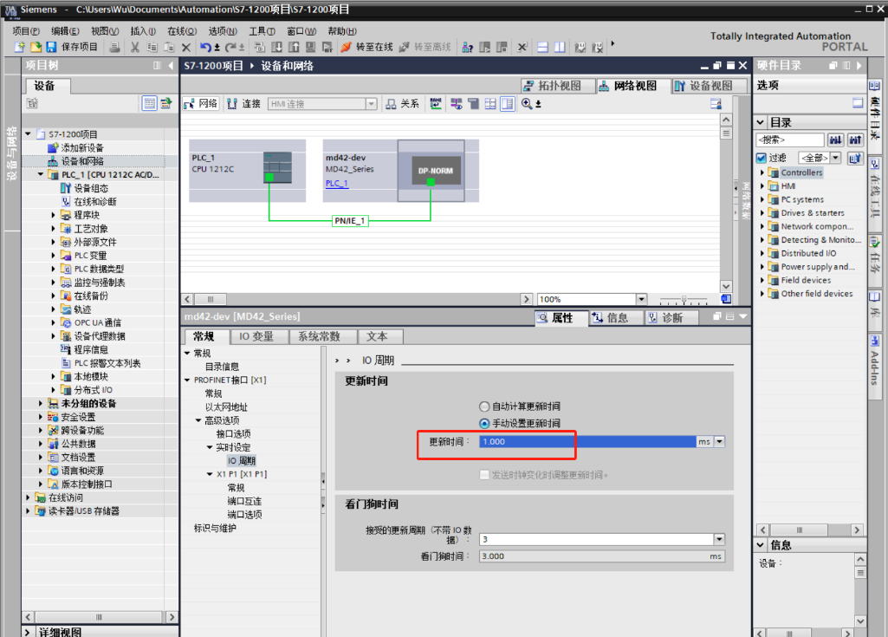Click the delete X icon in toolbar
Viewport: 888px width, 637px height.
point(185,47)
